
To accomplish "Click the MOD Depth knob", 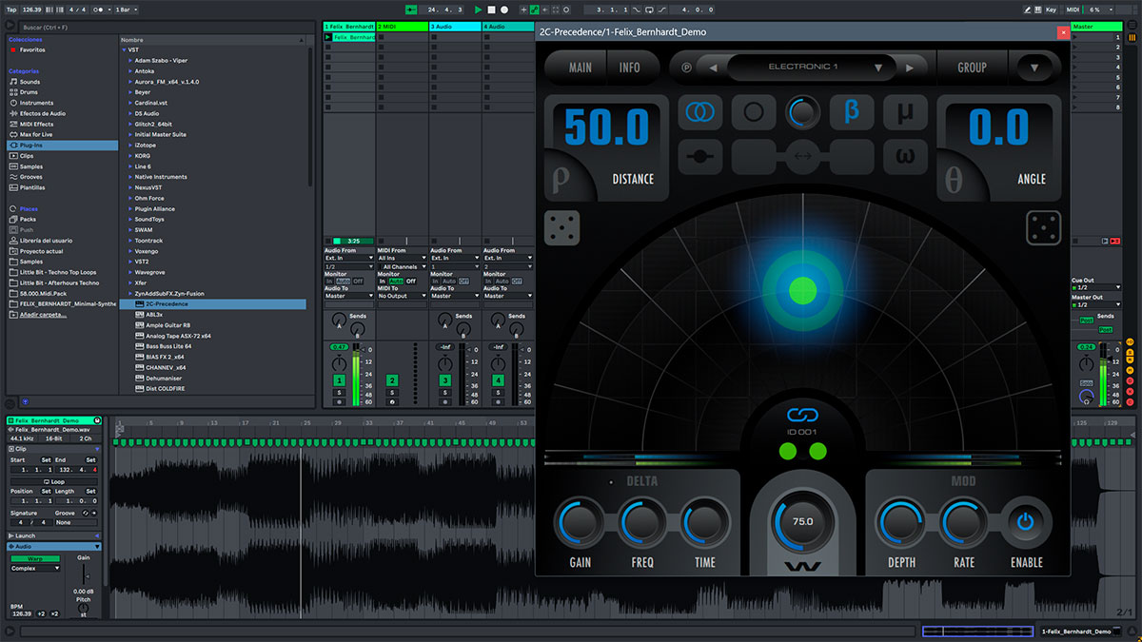I will tap(901, 522).
